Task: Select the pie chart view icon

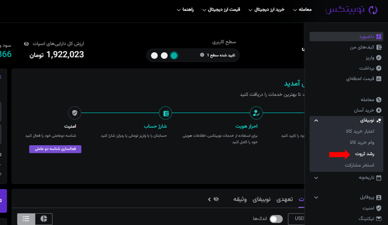Action: [x=44, y=219]
